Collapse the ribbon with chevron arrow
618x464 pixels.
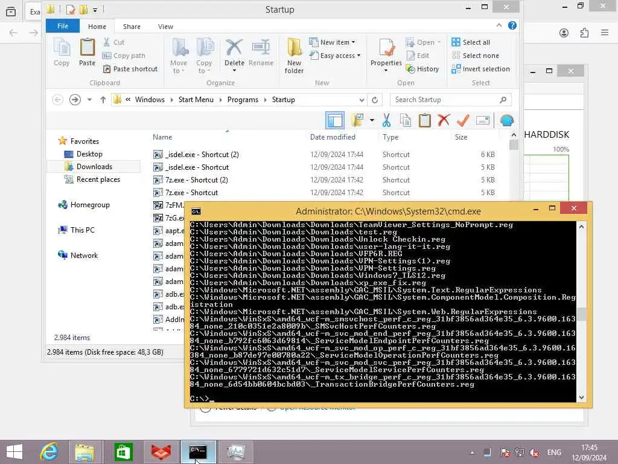coord(499,25)
